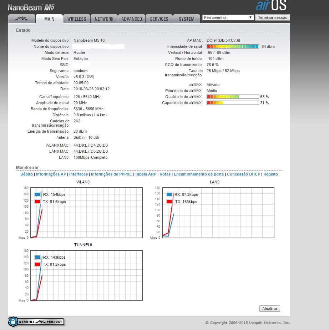Click the channel value 128 / 5640 MHz
Viewport: 329px width, 330px height.
pos(87,97)
